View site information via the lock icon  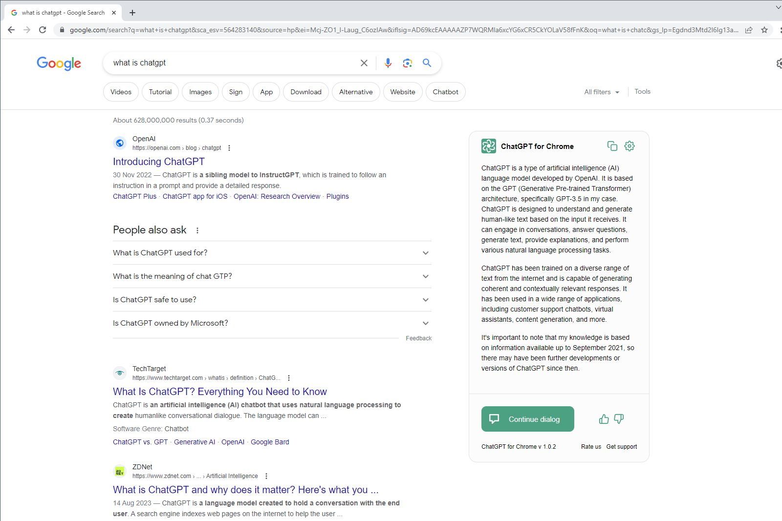(61, 30)
